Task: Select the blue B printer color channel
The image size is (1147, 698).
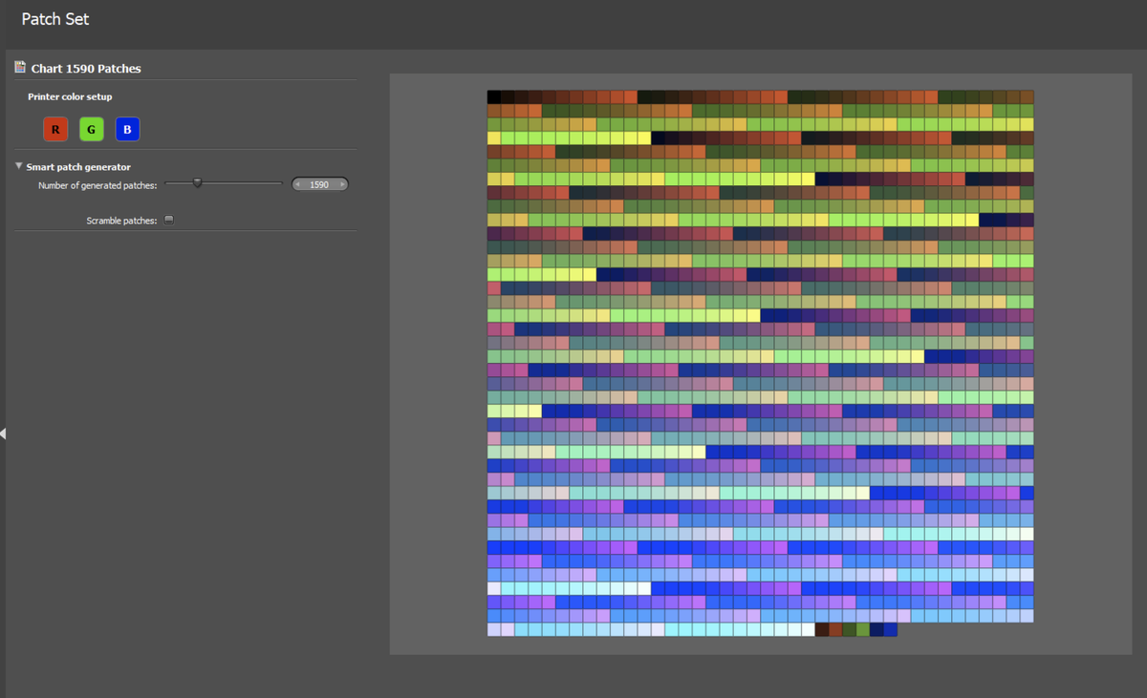Action: (x=127, y=129)
